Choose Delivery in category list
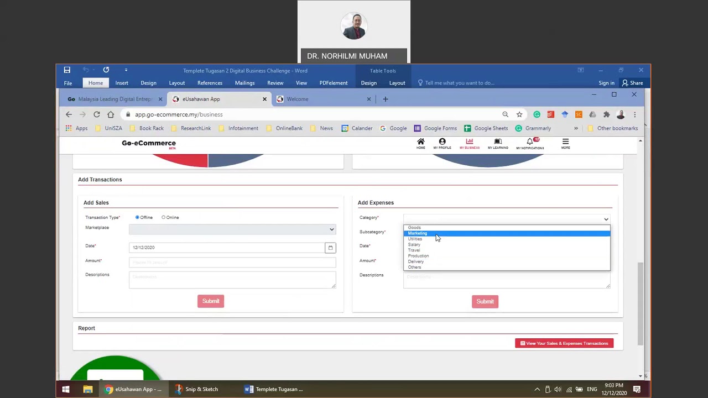This screenshot has width=708, height=398. click(x=507, y=261)
